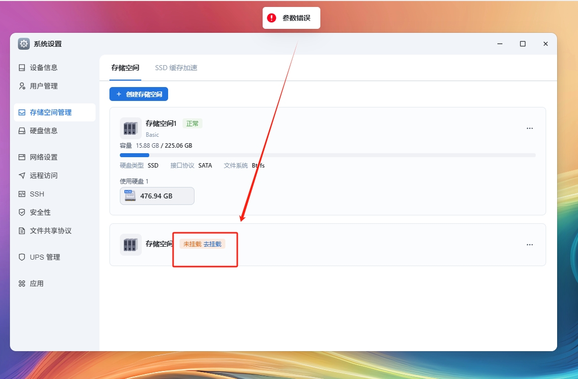578x379 pixels.
Task: Open the 安全性 settings page
Action: 55,212
